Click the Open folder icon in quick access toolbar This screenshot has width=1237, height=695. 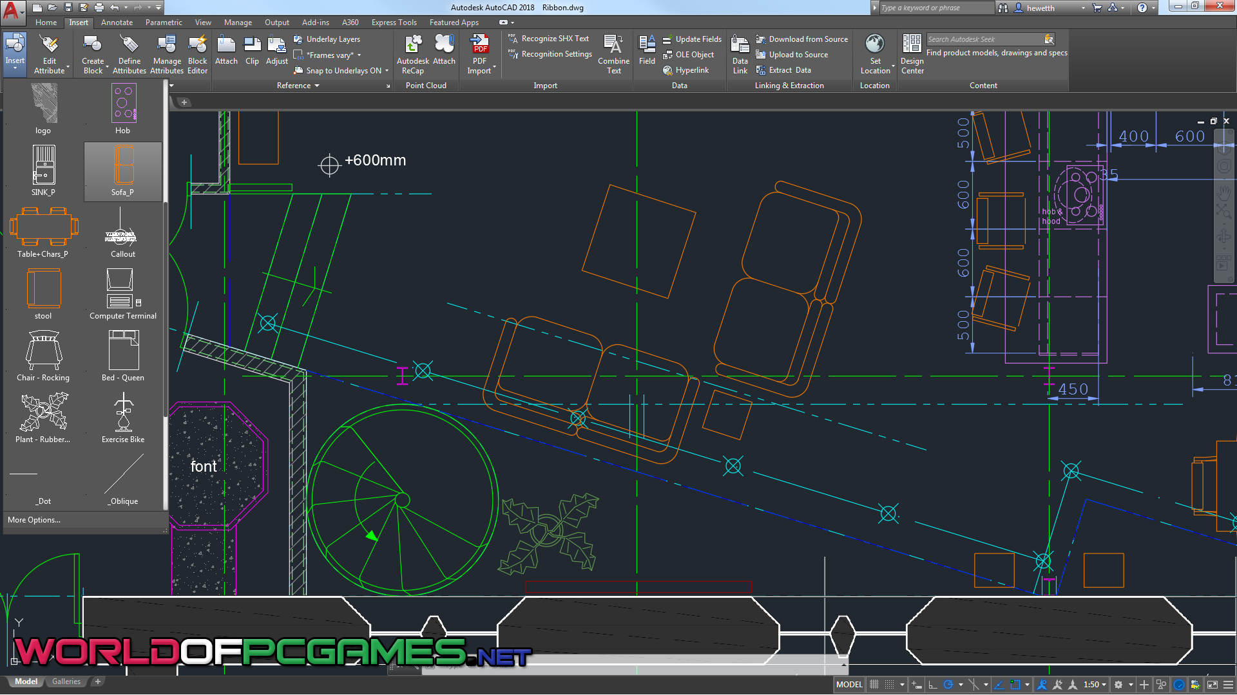click(53, 8)
